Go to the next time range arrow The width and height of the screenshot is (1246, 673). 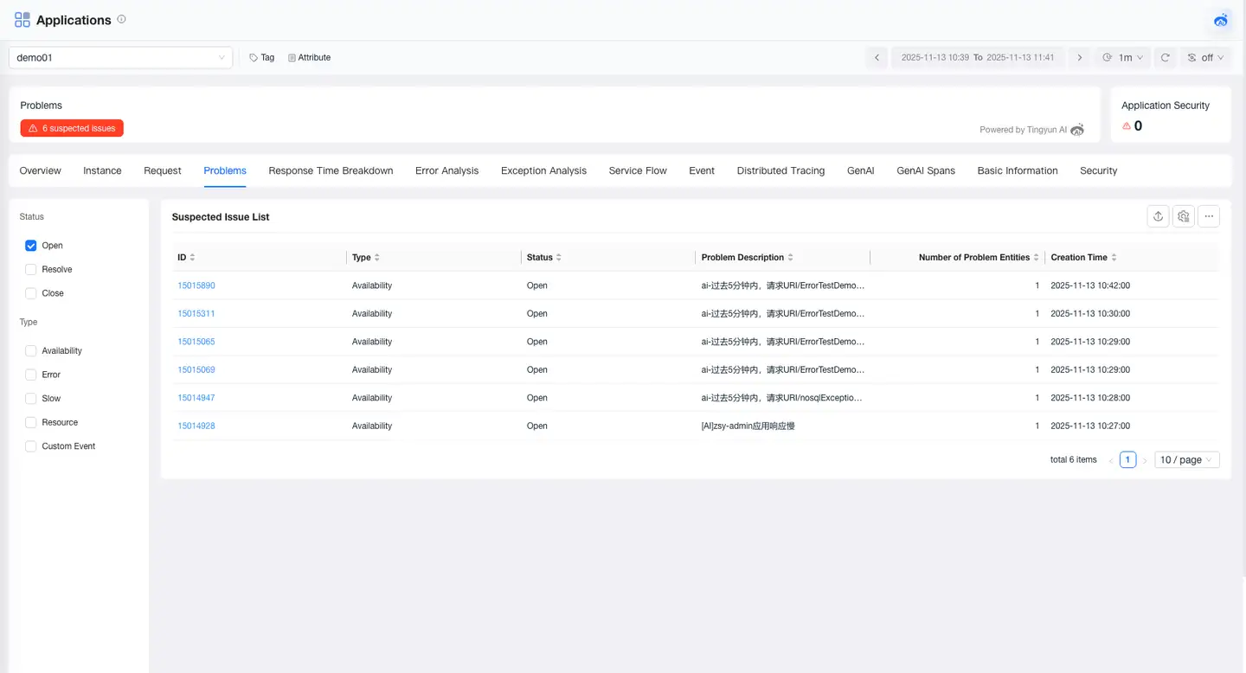pyautogui.click(x=1079, y=58)
